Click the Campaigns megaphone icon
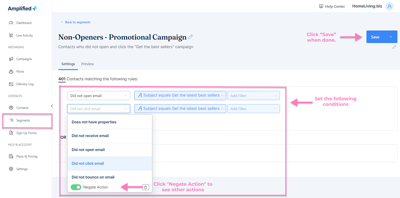 [x=11, y=59]
